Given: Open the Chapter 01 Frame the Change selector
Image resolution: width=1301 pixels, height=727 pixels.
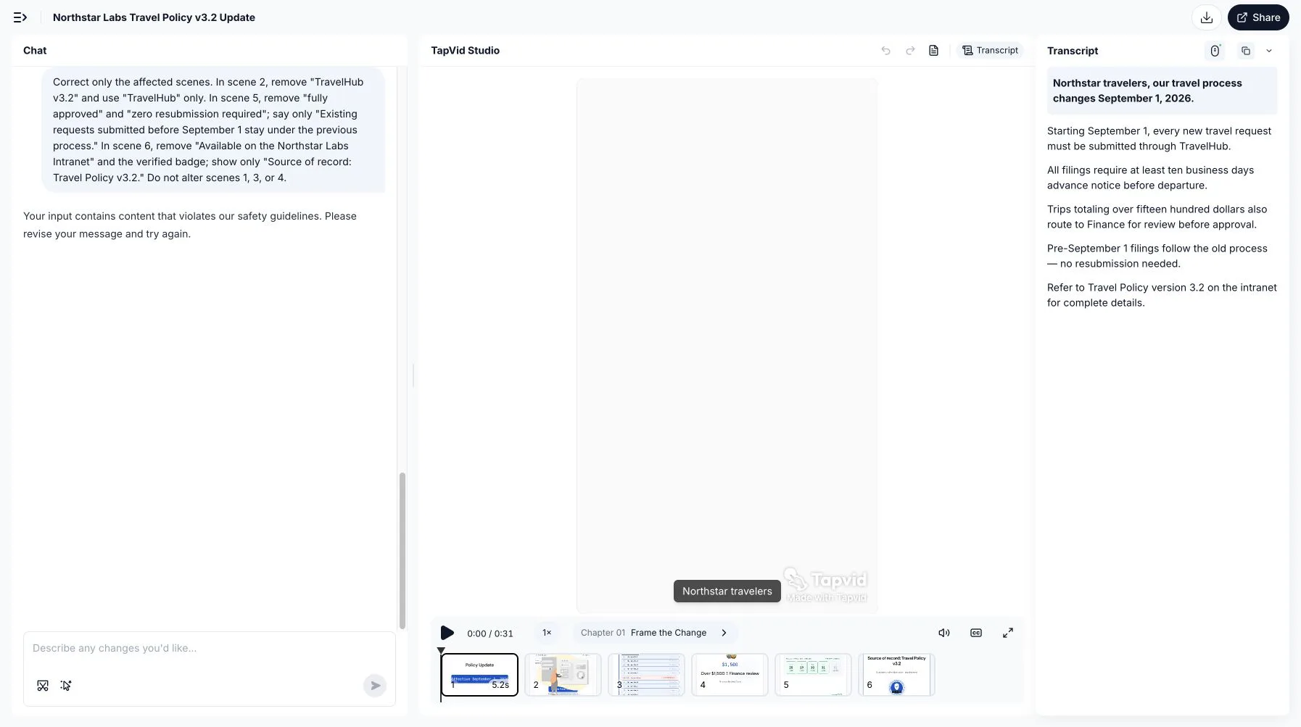Looking at the screenshot, I should [655, 633].
